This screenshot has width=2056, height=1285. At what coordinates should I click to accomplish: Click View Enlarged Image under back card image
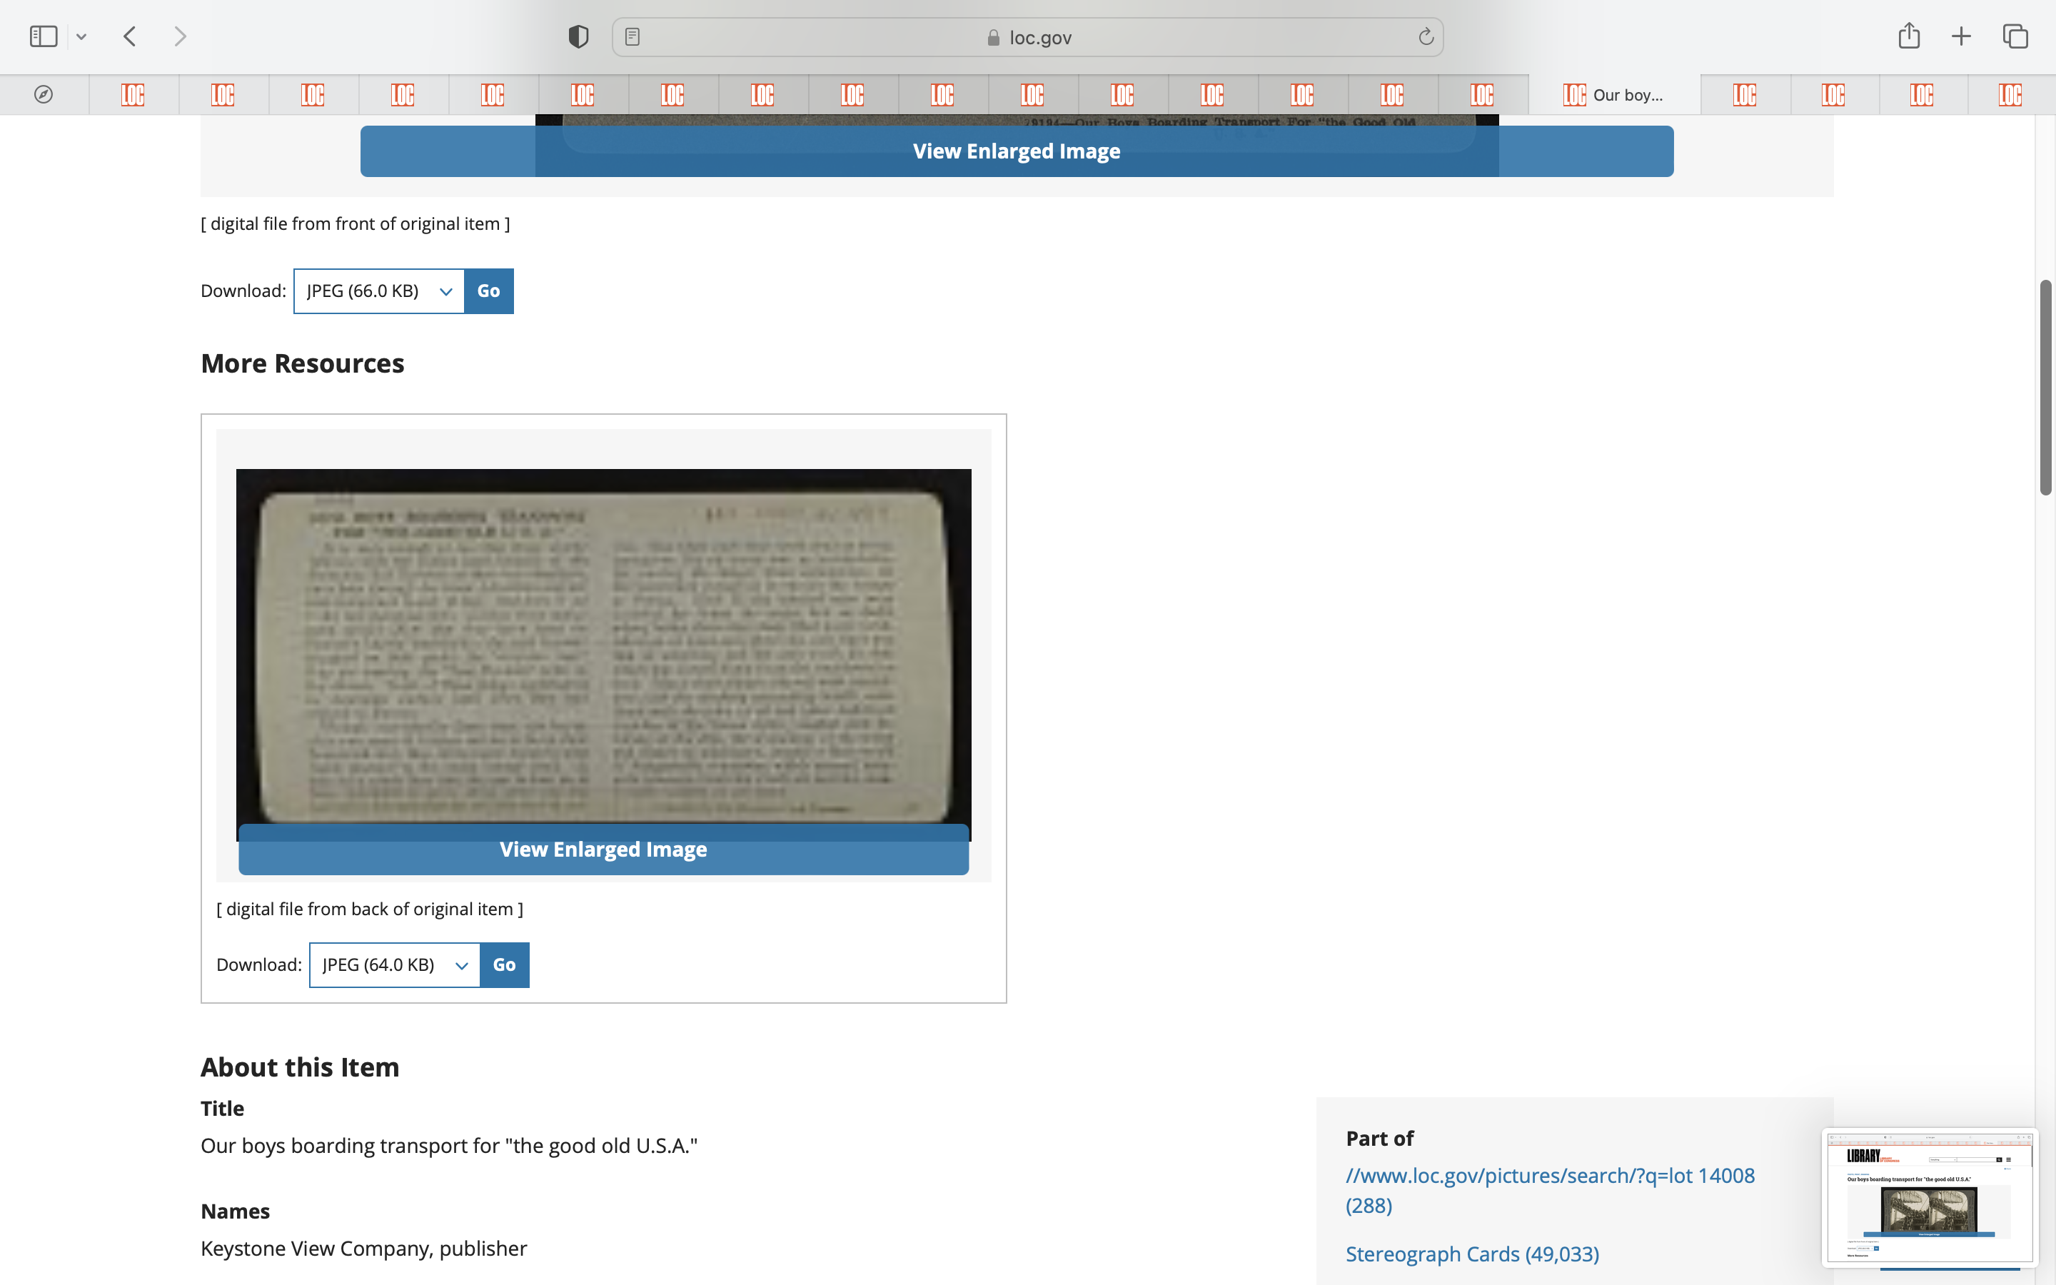coord(603,849)
